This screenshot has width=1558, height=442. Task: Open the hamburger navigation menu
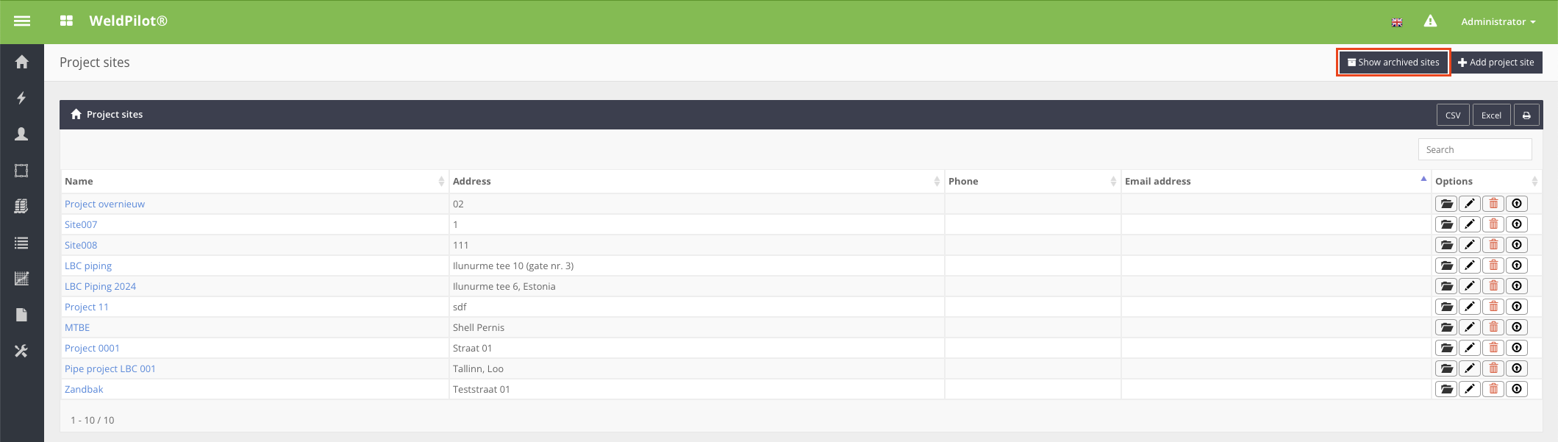click(22, 21)
